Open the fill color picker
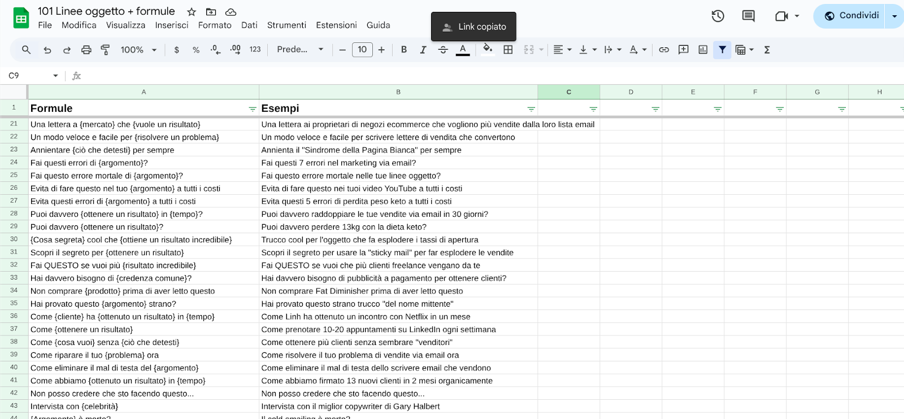This screenshot has width=904, height=419. tap(488, 50)
